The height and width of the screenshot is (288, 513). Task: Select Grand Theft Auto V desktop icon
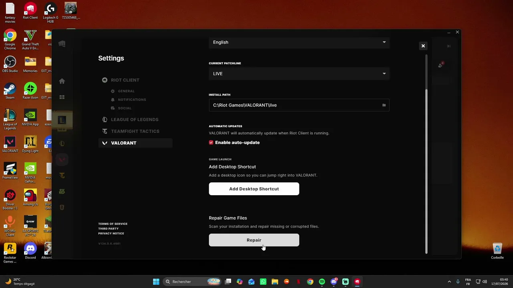tap(30, 40)
